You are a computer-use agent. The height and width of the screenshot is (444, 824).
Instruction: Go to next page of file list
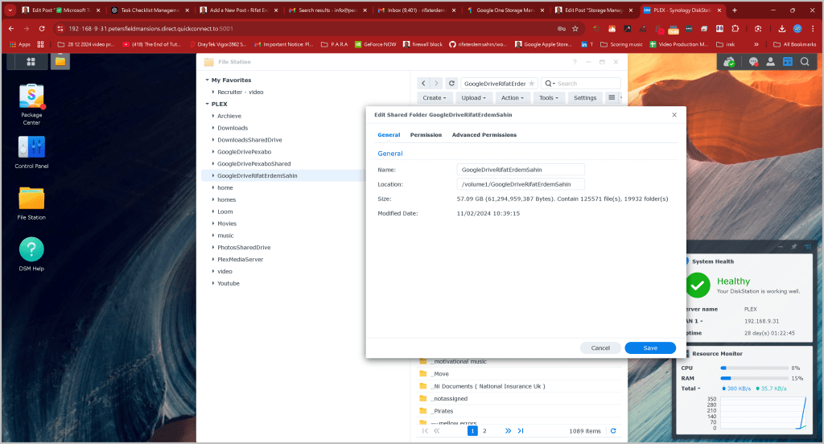(x=508, y=431)
